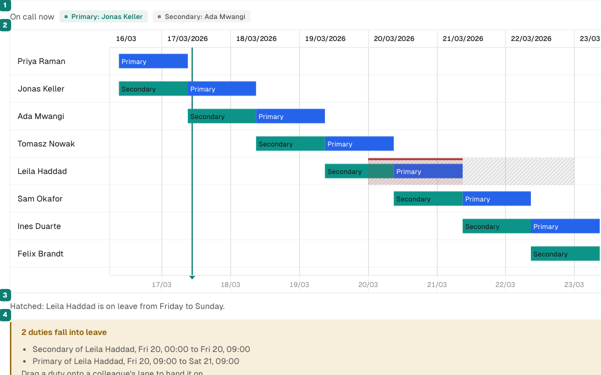
Task: Click the warning line ending "Sat 21, 09:00"
Action: point(136,361)
